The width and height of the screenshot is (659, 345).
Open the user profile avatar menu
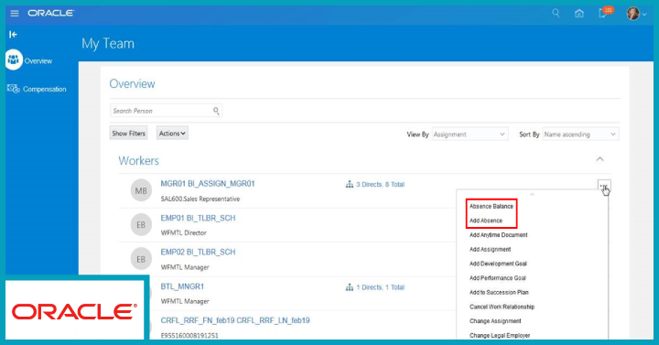click(x=633, y=14)
